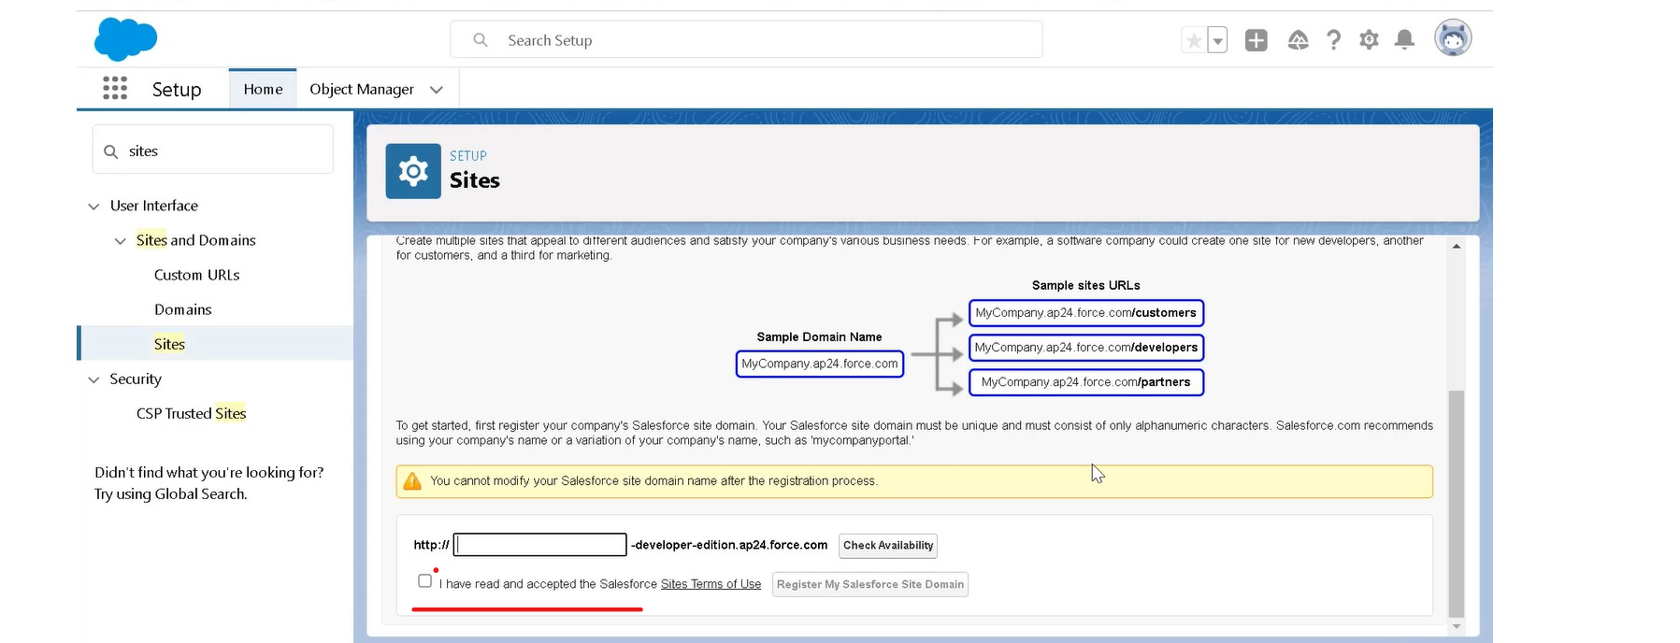Click the Quick Find magnifier icon

click(111, 151)
